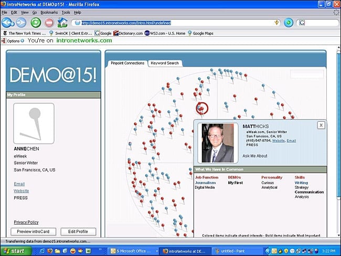Open the File menu
Screen dimensions: 341x256
point(4,13)
